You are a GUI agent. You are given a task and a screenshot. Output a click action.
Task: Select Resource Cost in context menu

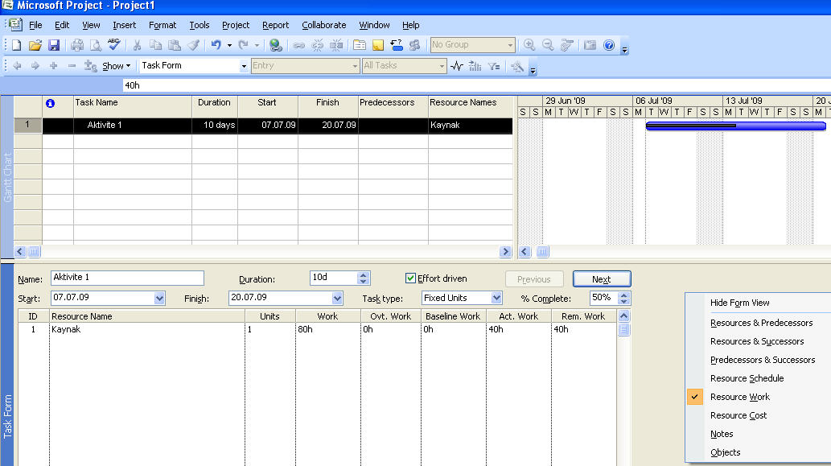[x=738, y=415]
